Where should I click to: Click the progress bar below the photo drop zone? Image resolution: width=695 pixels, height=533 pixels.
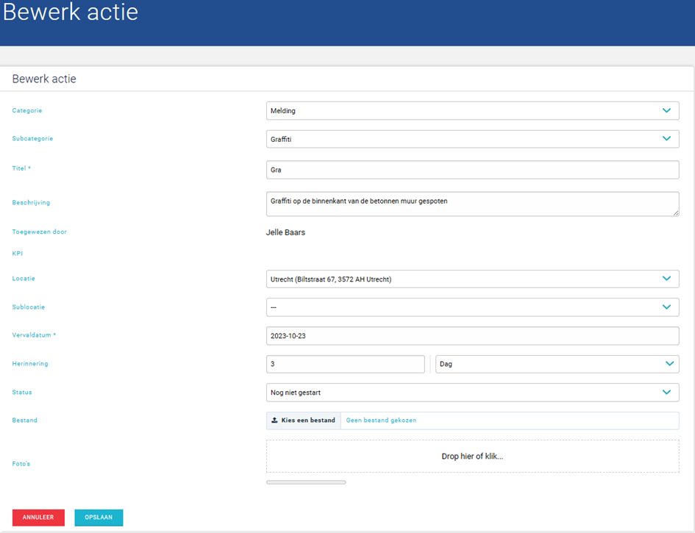click(306, 482)
